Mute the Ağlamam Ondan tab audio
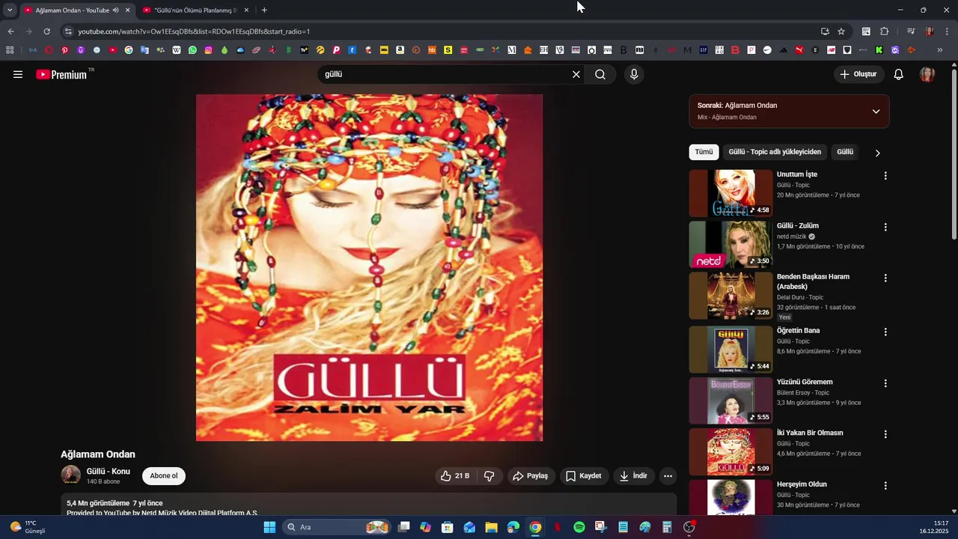This screenshot has height=539, width=958. (x=116, y=10)
